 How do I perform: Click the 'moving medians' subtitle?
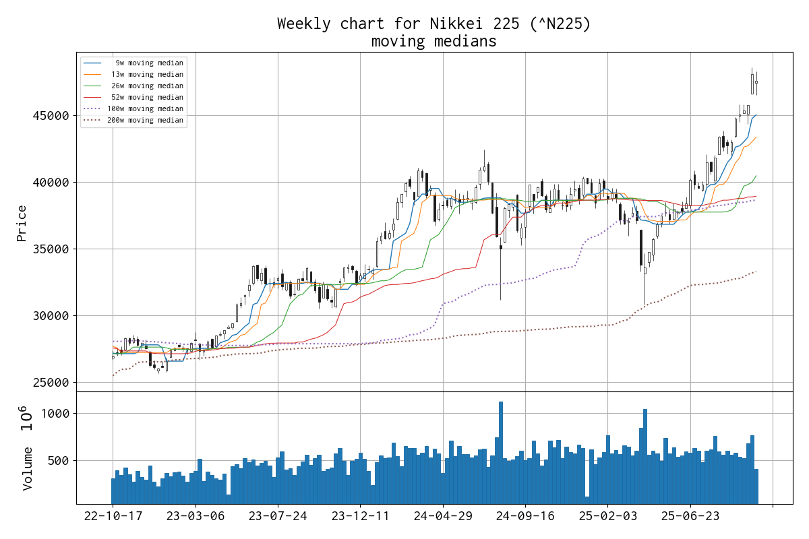433,41
